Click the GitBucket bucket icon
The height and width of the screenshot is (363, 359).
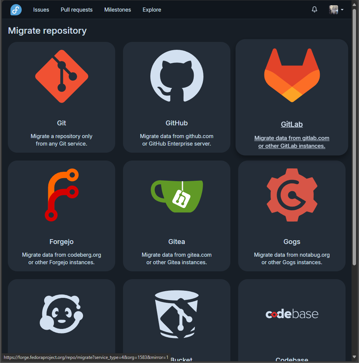coord(177,314)
